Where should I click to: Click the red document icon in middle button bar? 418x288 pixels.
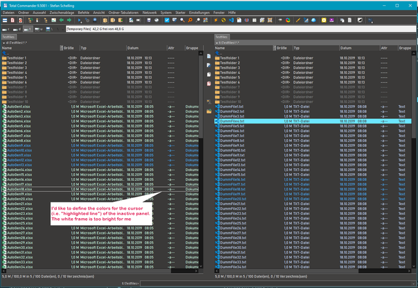click(x=209, y=84)
